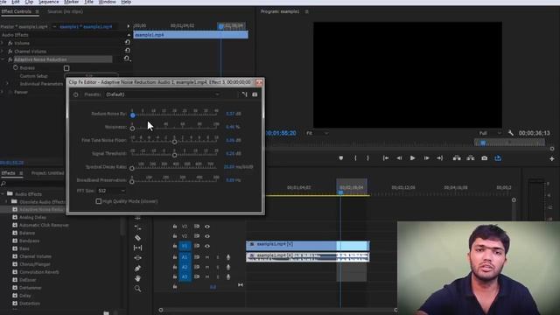Solo audio track A1

pos(218,257)
